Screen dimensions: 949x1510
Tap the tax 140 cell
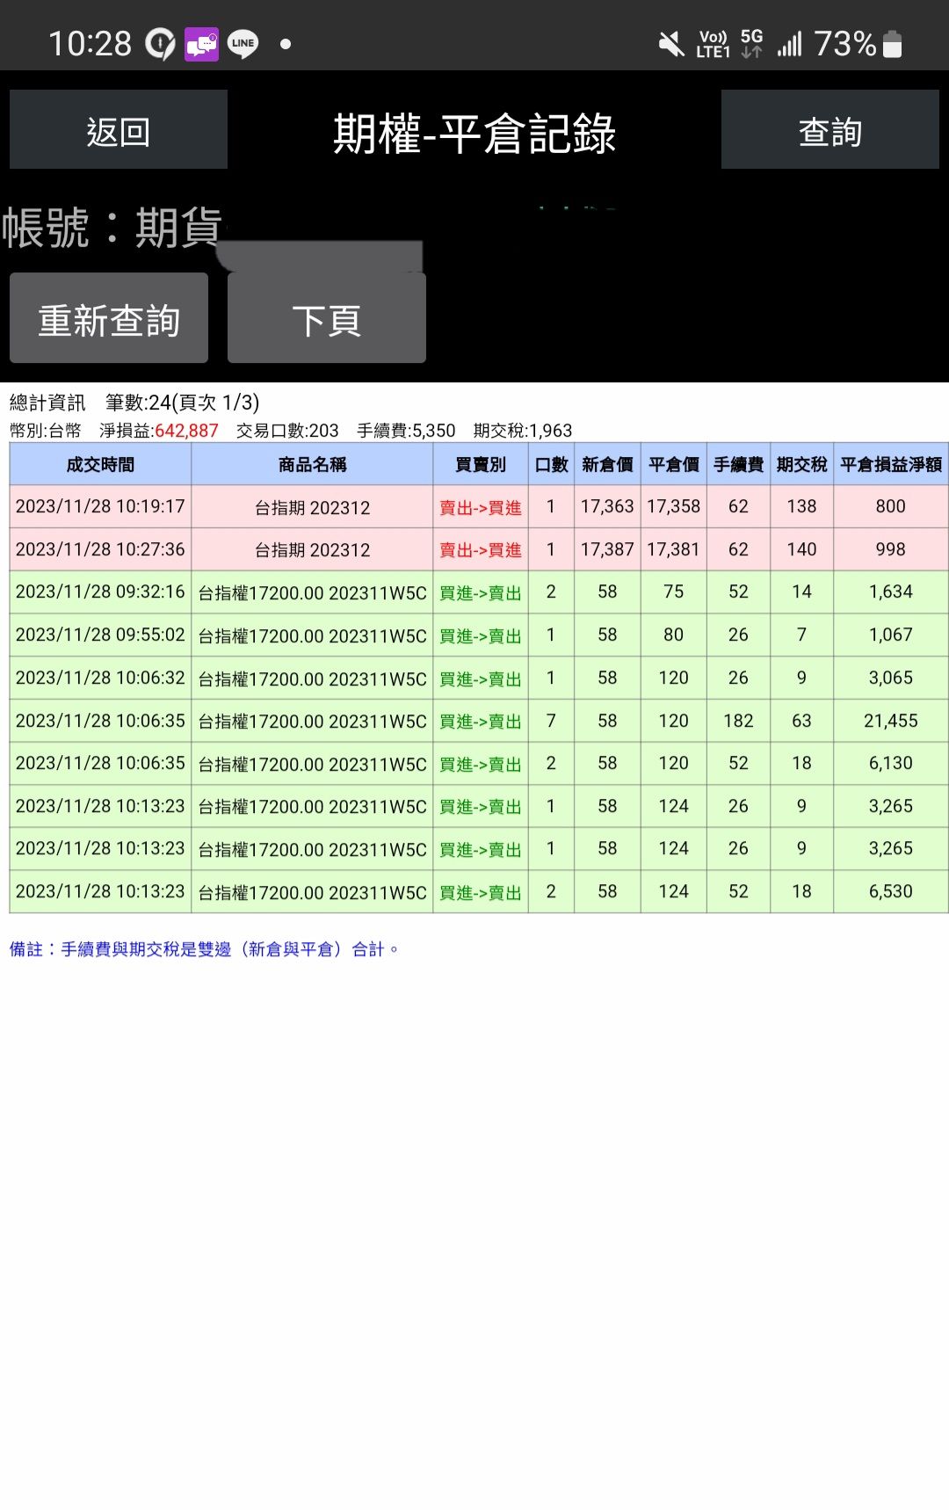(x=802, y=549)
